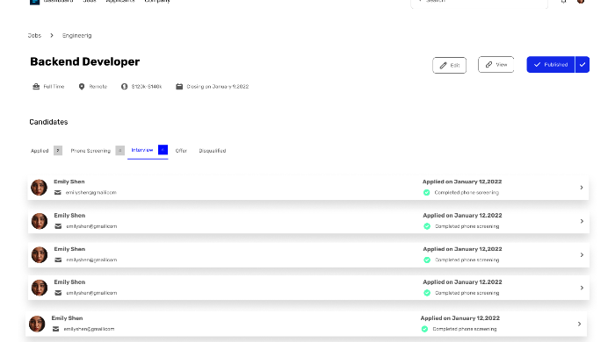
Task: Click the mail icon in the first candidate row
Action: tap(58, 193)
